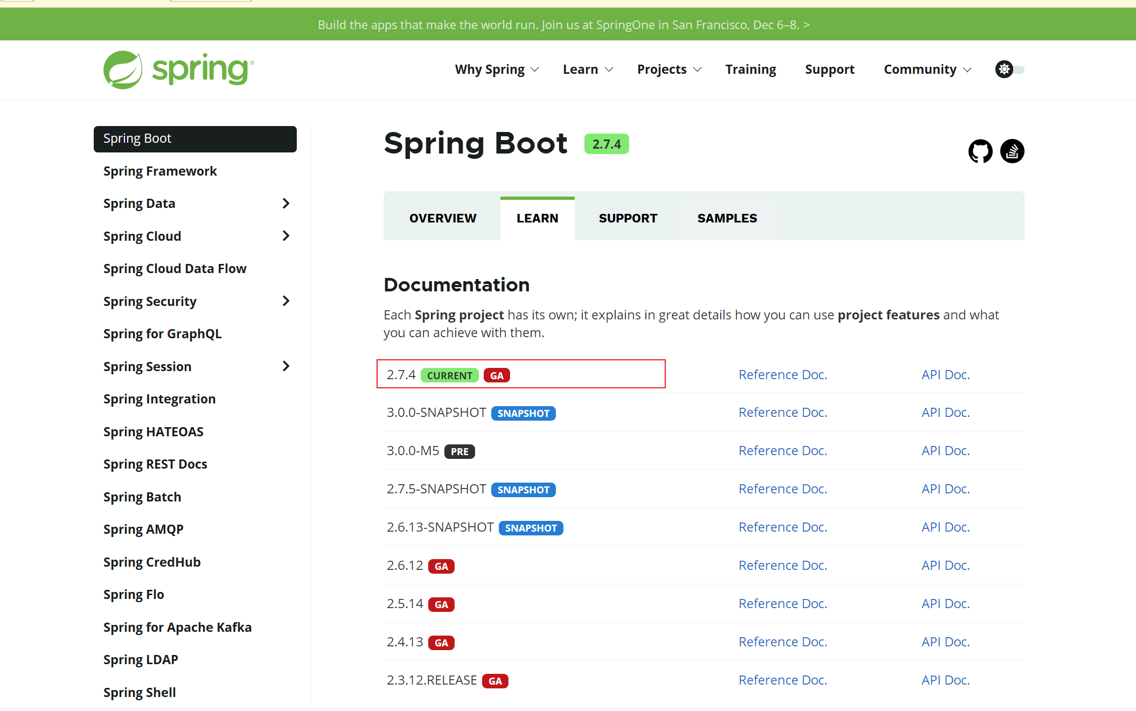Click the Spring GitHub icon

(980, 151)
